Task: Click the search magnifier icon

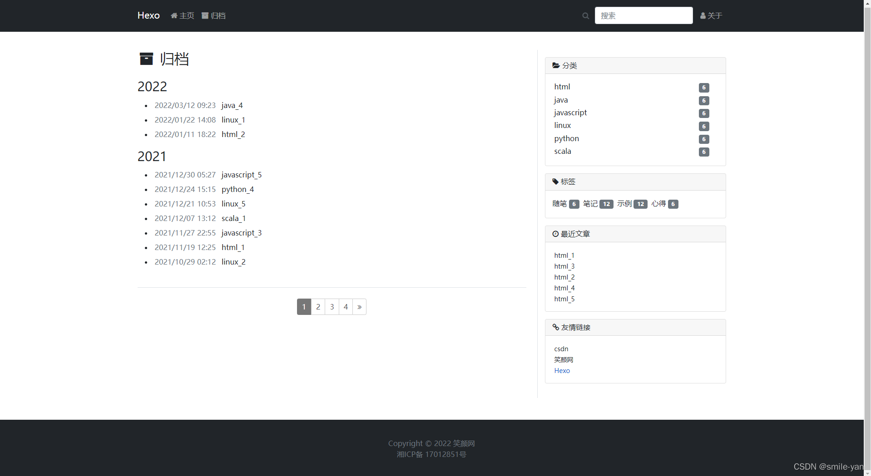Action: (x=585, y=16)
